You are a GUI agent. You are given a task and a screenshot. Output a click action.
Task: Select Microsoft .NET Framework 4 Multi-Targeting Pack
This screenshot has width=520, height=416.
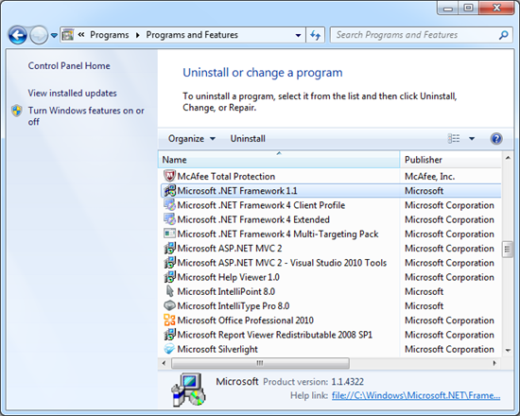pyautogui.click(x=278, y=234)
